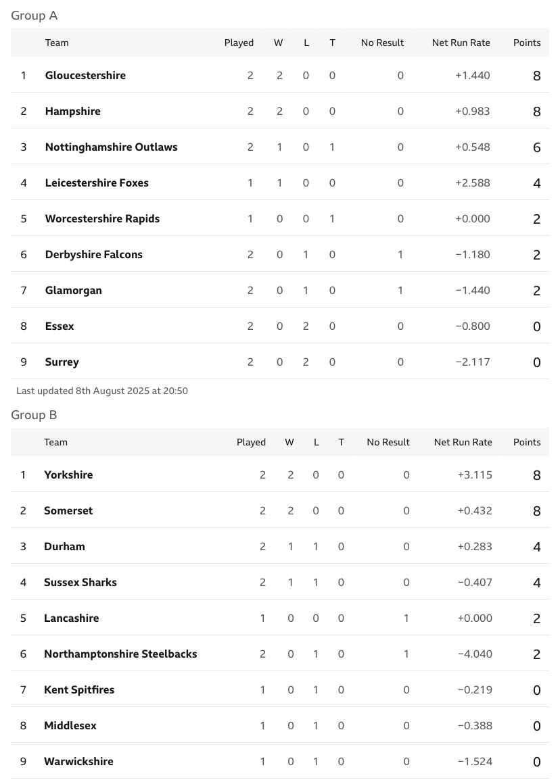Click the Last updated timestamp text
The width and height of the screenshot is (560, 780).
[101, 391]
